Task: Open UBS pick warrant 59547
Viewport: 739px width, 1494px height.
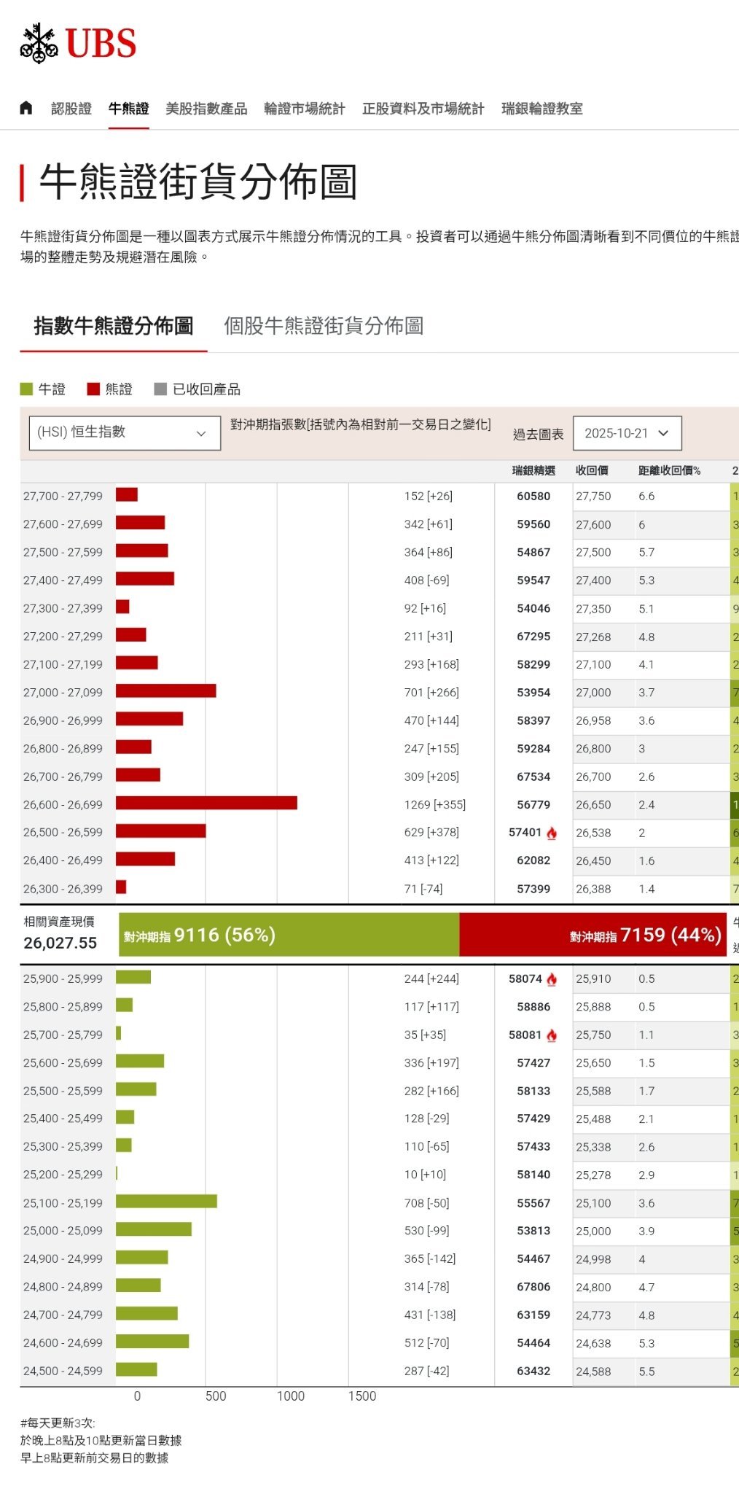Action: [533, 580]
